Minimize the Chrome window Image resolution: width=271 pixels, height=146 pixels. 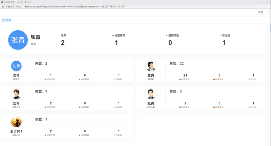click(252, 2)
